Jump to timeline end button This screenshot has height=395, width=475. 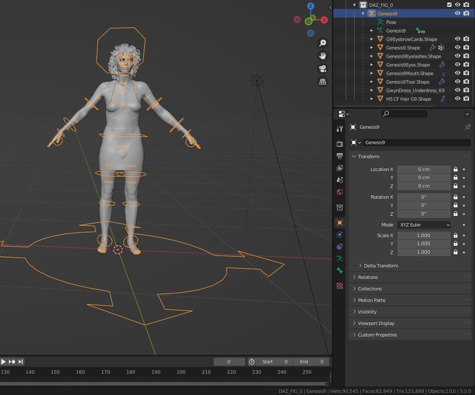coord(20,362)
